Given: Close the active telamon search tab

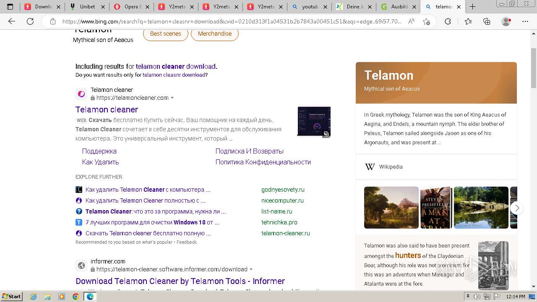Looking at the screenshot, I should coord(459,7).
